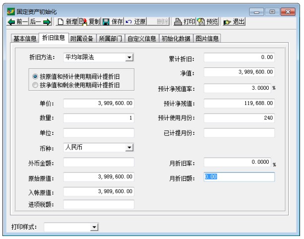Click the 预计净残值 input field

click(239, 103)
